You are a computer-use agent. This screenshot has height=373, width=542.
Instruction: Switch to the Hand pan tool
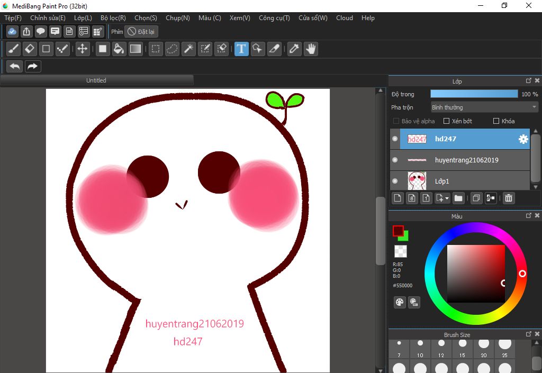click(311, 49)
